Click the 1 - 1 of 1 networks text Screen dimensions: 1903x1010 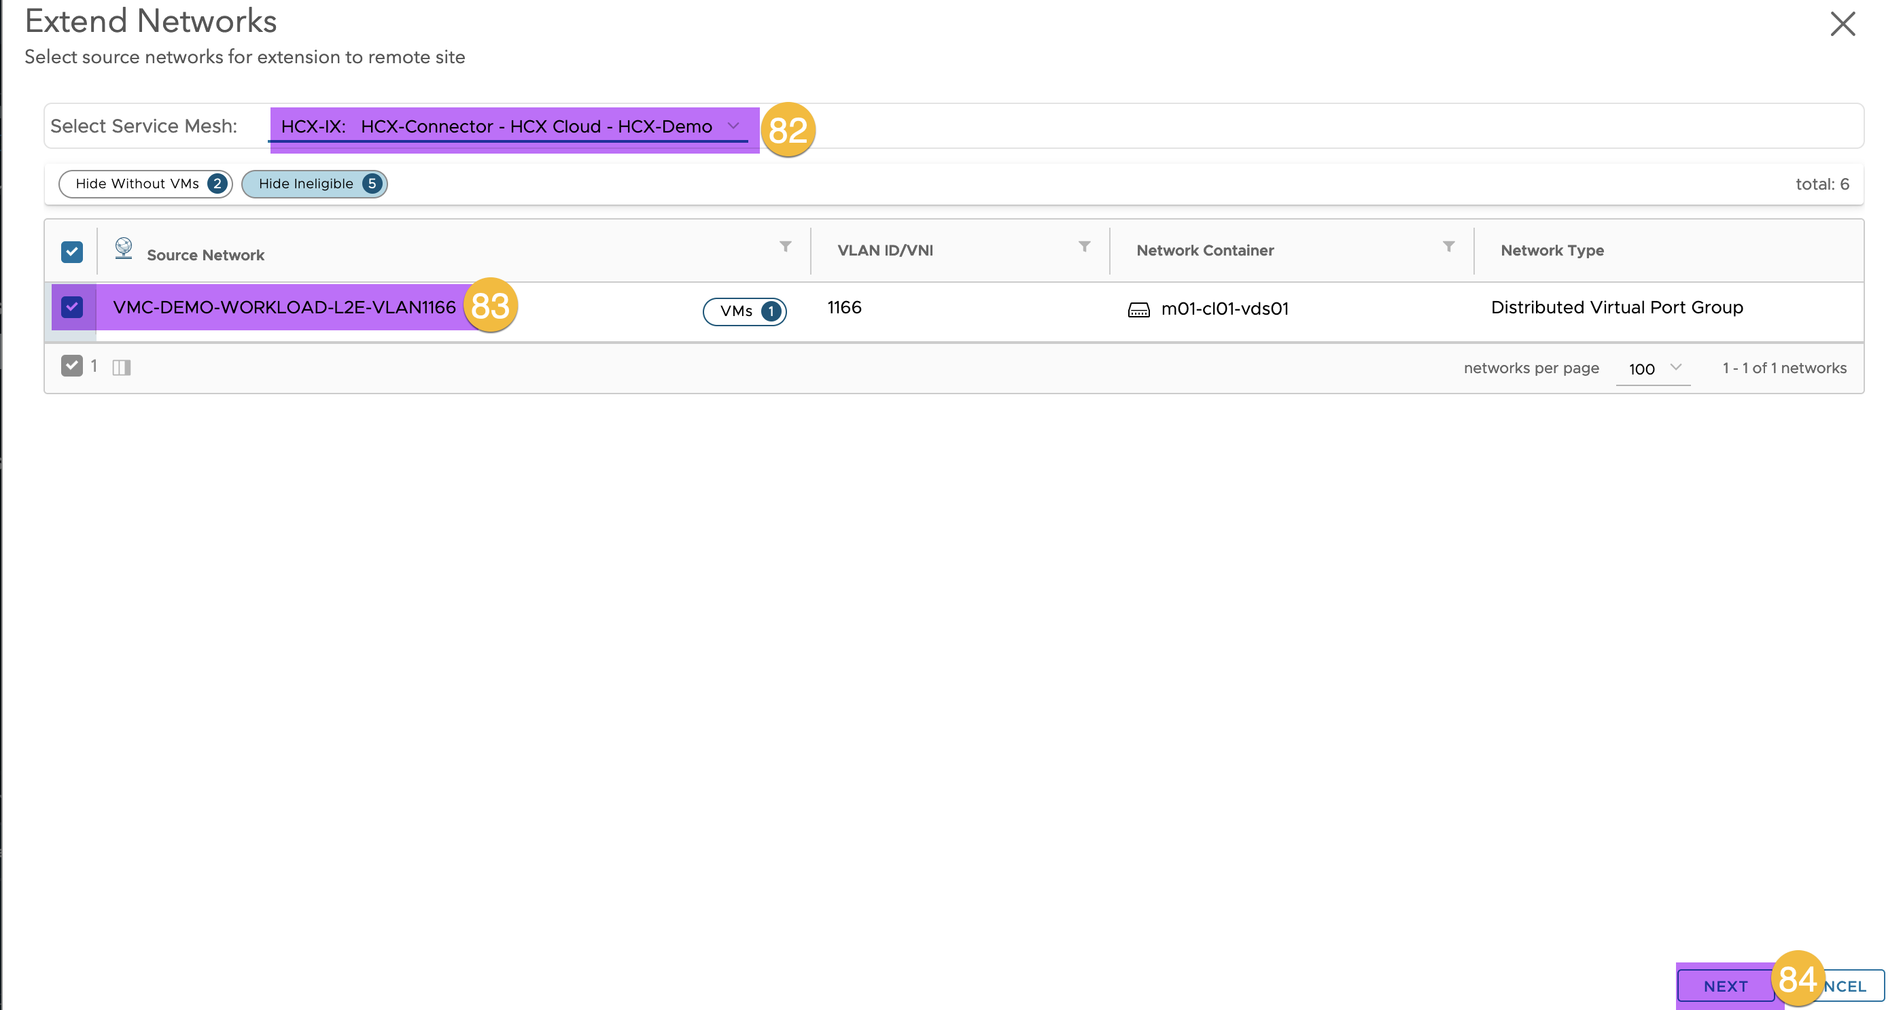[1784, 368]
